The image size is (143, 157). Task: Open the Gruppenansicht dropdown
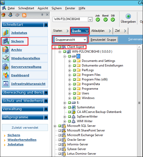[71, 40]
